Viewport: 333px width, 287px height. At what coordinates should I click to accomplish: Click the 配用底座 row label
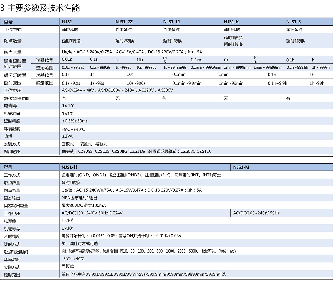point(12,152)
